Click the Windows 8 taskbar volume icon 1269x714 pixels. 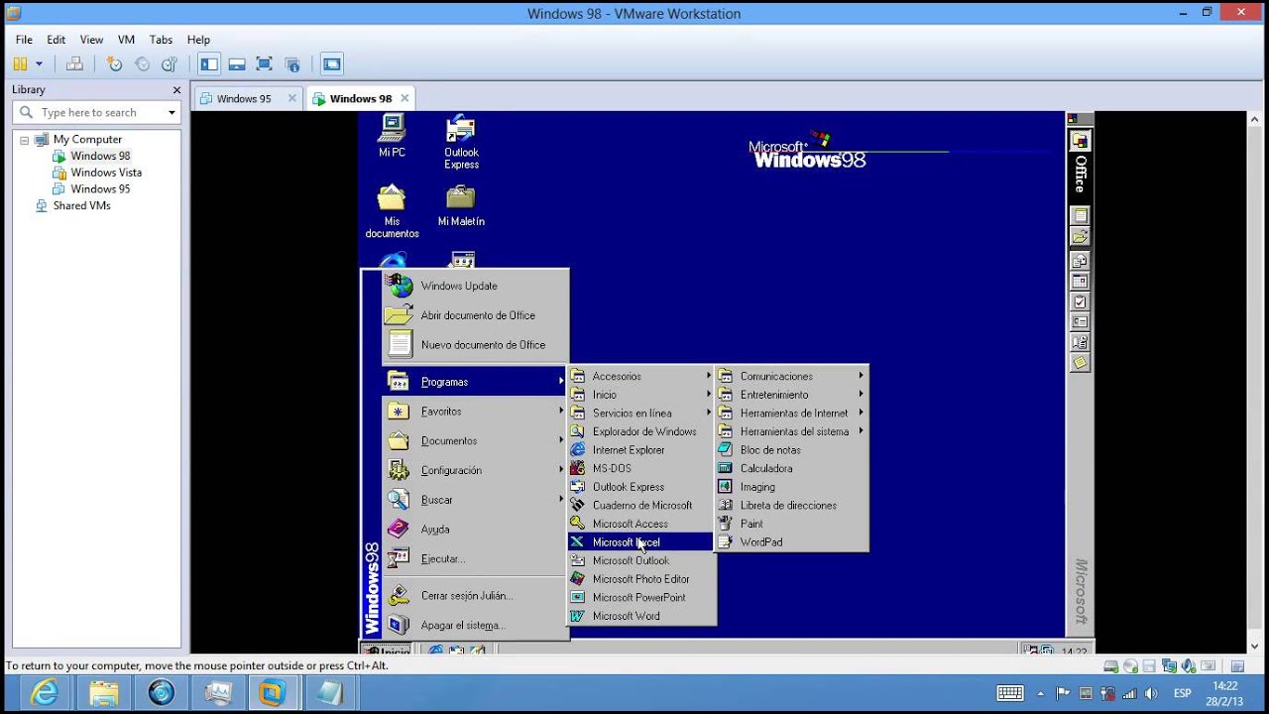[1151, 693]
